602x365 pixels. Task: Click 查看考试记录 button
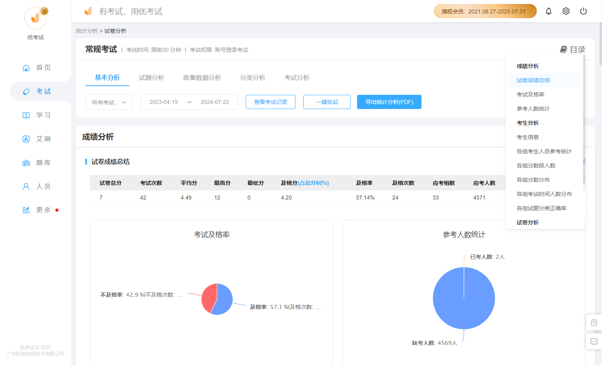[271, 102]
